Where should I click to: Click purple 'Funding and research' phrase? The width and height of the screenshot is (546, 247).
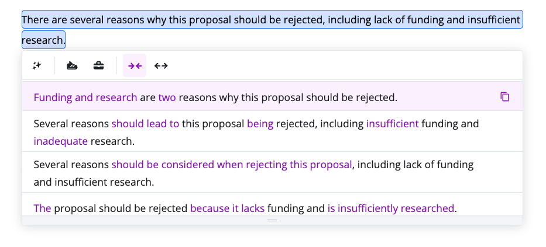pos(85,98)
